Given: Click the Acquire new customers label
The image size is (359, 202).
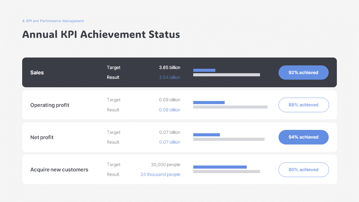Looking at the screenshot, I should coord(59,170).
